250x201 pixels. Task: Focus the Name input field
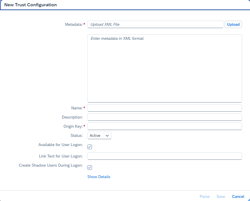tap(165, 108)
